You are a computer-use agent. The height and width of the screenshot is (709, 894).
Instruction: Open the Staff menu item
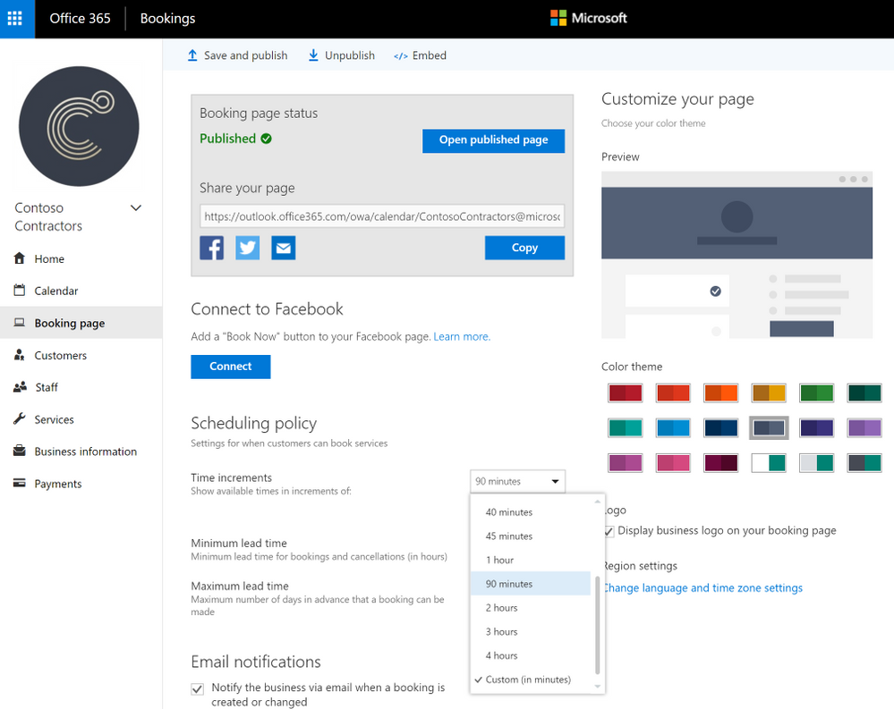[x=81, y=387]
